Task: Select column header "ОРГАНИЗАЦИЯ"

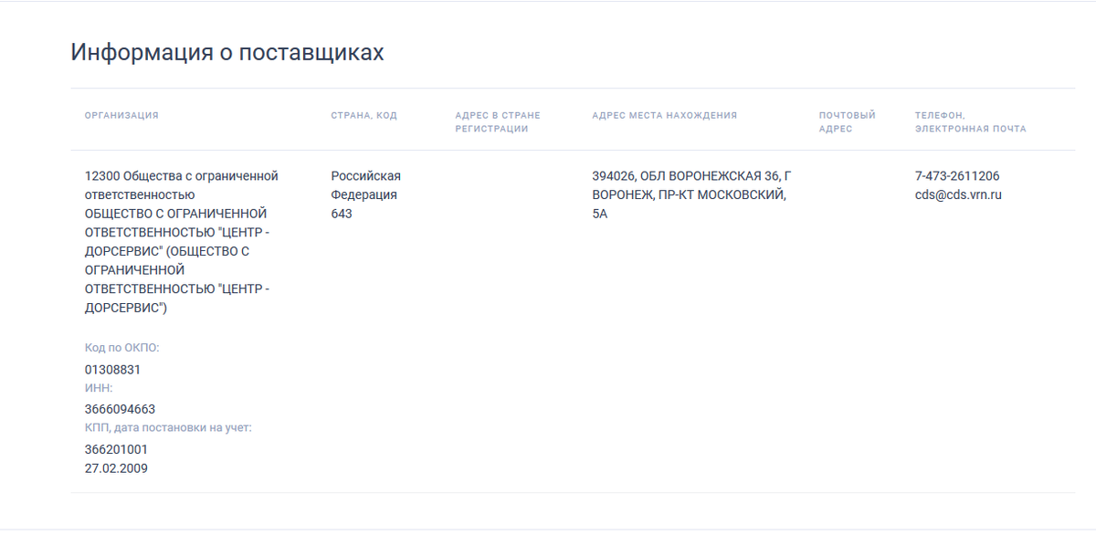Action: (x=121, y=116)
